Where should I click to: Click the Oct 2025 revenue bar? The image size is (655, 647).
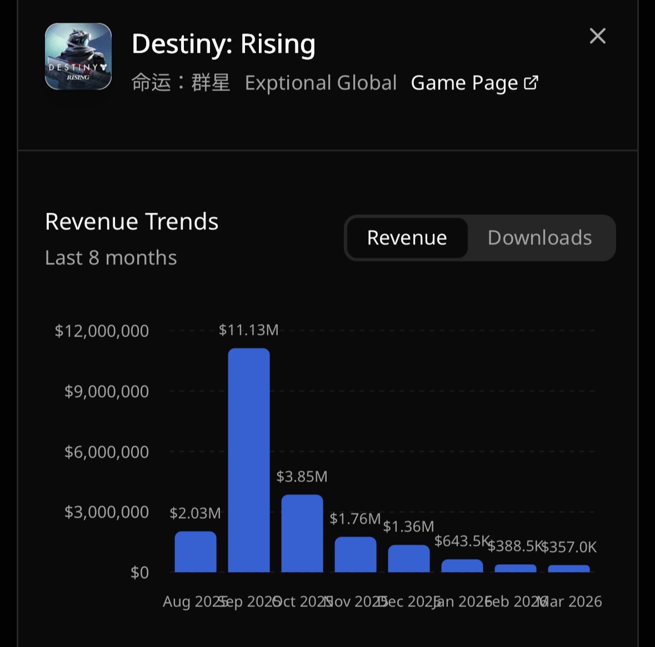point(302,533)
